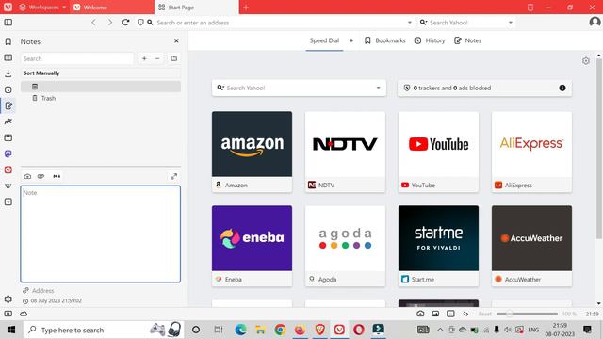Switch to the Welcome browser tab
The height and width of the screenshot is (339, 603).
pyautogui.click(x=111, y=8)
